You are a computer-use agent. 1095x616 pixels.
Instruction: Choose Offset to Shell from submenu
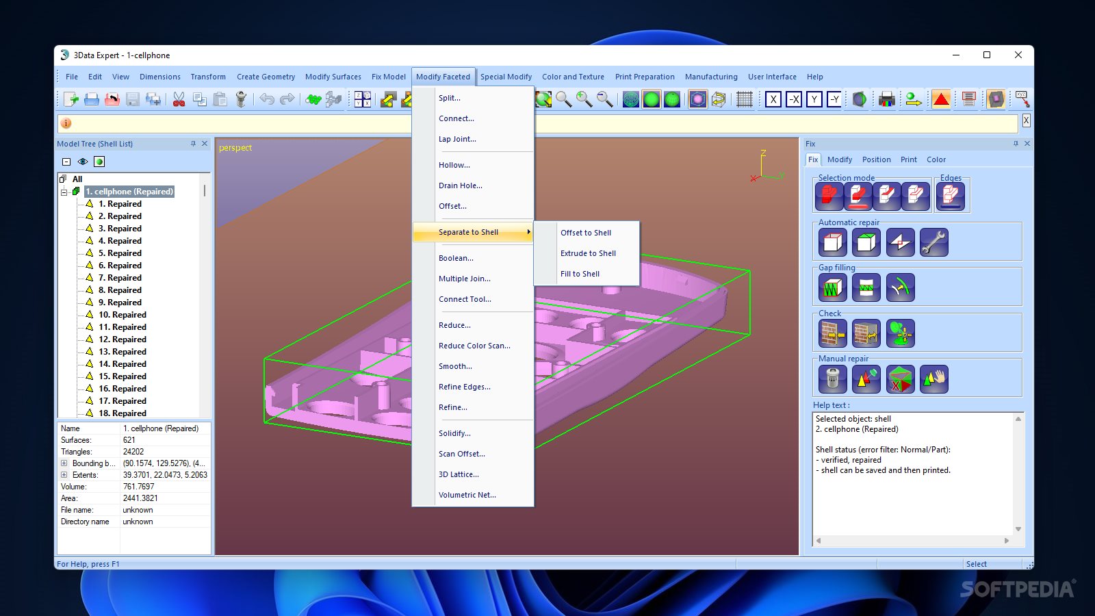(x=586, y=233)
